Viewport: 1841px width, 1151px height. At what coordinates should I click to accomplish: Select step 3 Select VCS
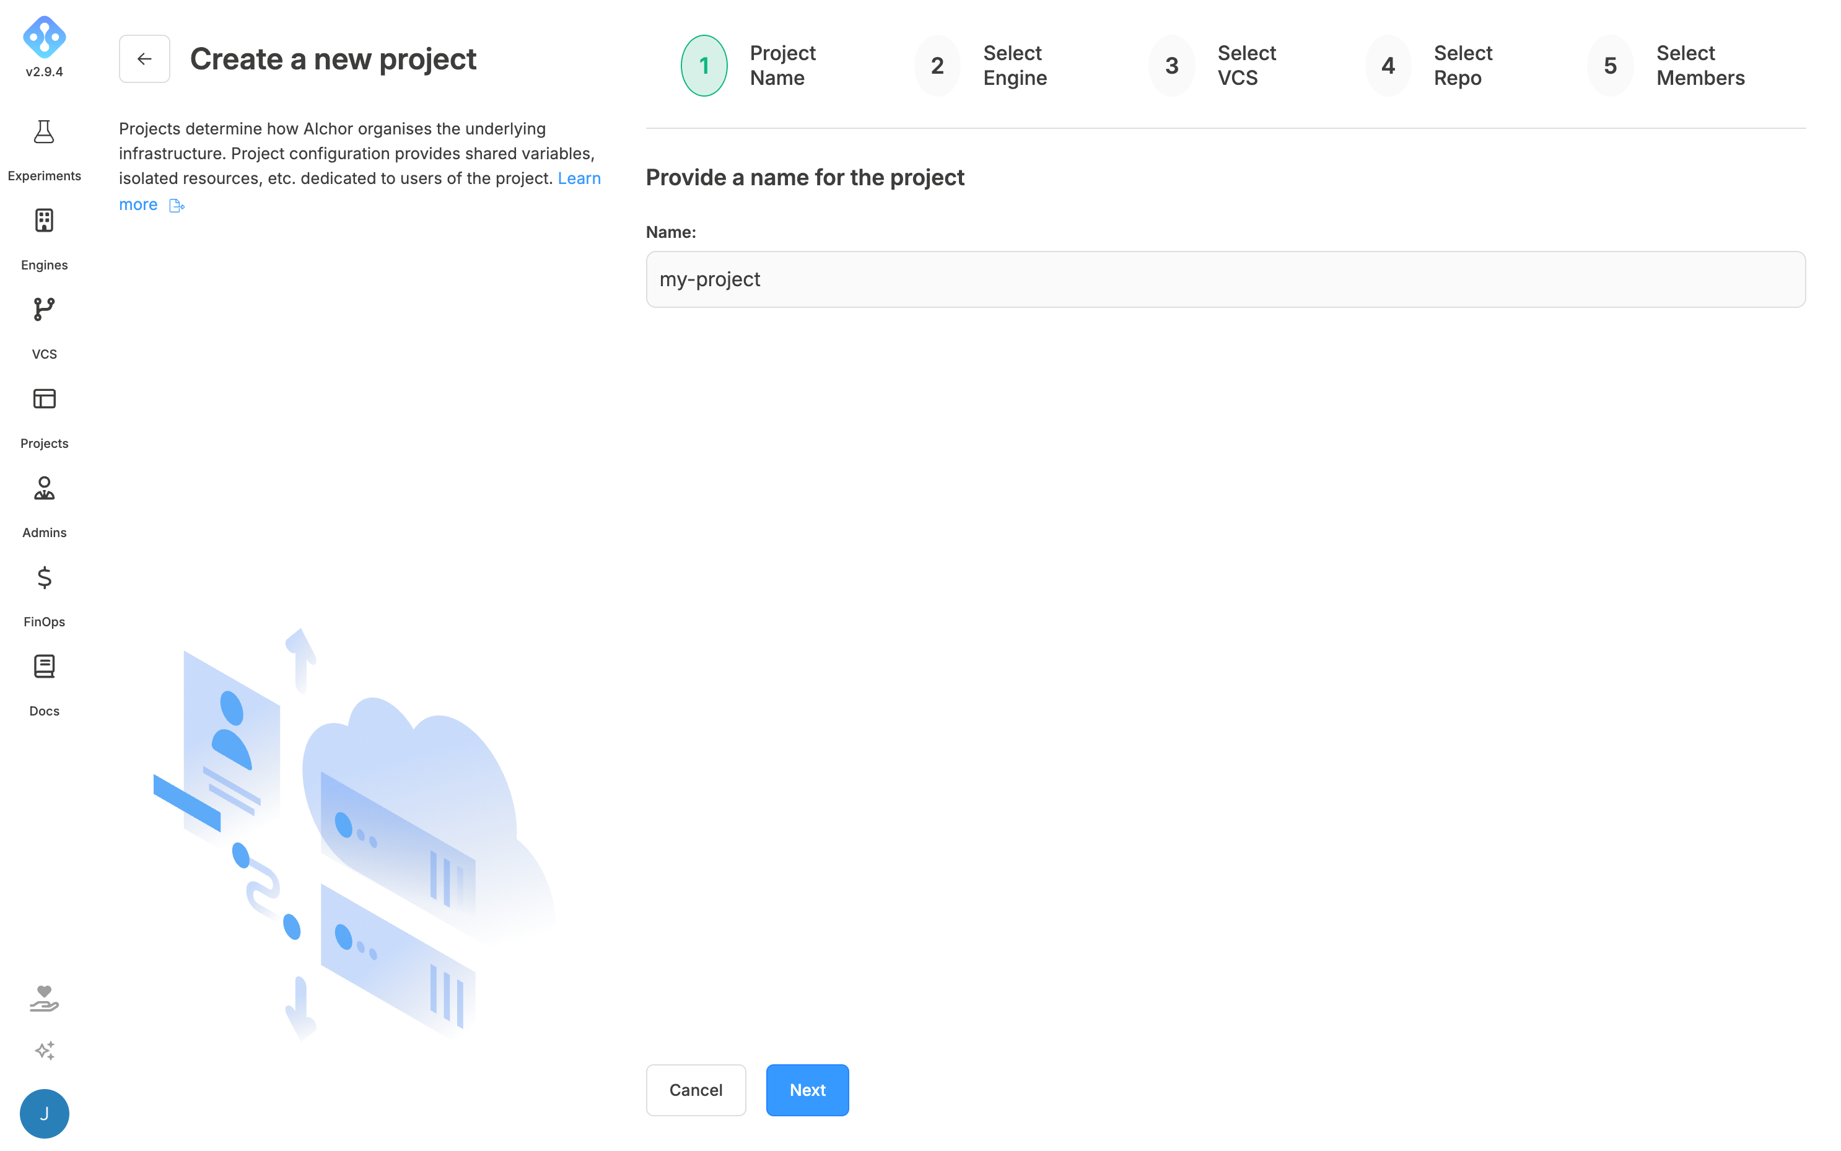[1213, 66]
